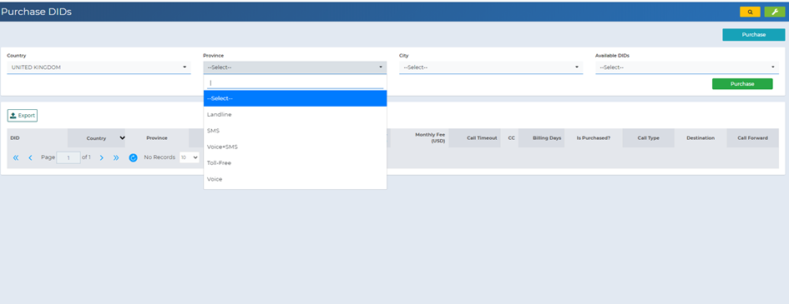The image size is (789, 304).
Task: Click the Is Purchased? column header
Action: point(594,138)
